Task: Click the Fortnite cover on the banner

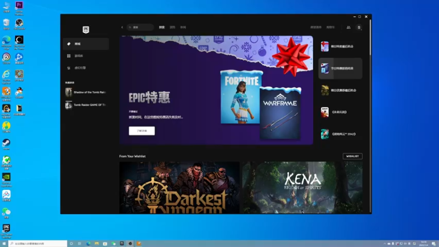Action: pos(241,97)
